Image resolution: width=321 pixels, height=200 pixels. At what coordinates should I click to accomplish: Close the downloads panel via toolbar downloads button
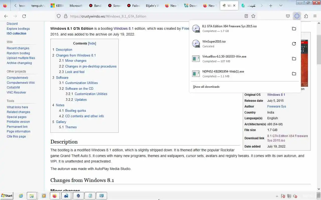click(x=297, y=16)
